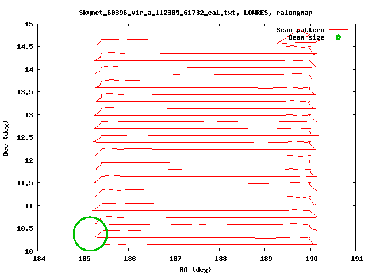Click the 'Dec (deg)' axis label
368x276 pixels.
(x=6, y=138)
